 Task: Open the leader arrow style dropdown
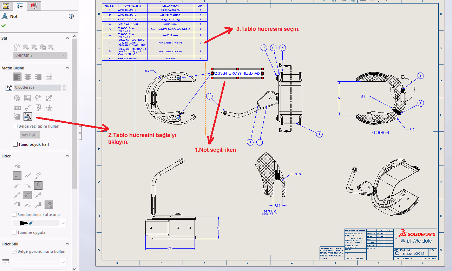39,223
